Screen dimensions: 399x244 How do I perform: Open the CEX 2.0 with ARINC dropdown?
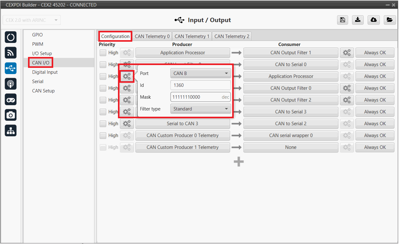[x=31, y=20]
